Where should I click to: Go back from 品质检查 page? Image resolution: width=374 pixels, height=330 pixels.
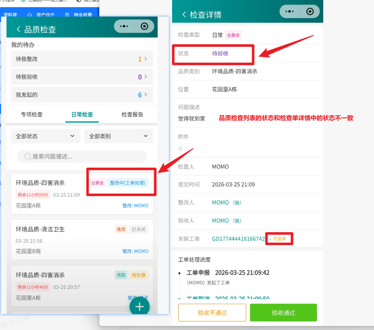19,29
